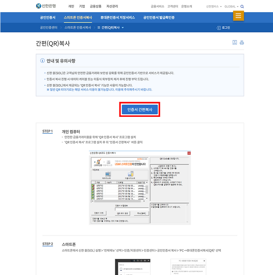Image resolution: width=273 pixels, height=275 pixels.
Task: Expand the 신한멤버스 dropdown
Action: click(214, 6)
